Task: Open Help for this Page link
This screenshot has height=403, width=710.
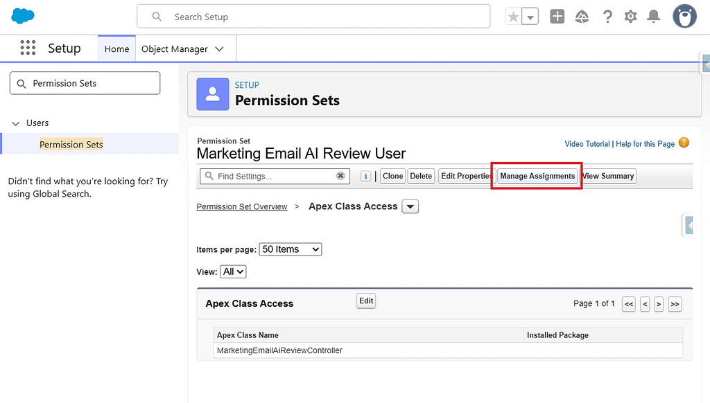Action: coord(646,144)
